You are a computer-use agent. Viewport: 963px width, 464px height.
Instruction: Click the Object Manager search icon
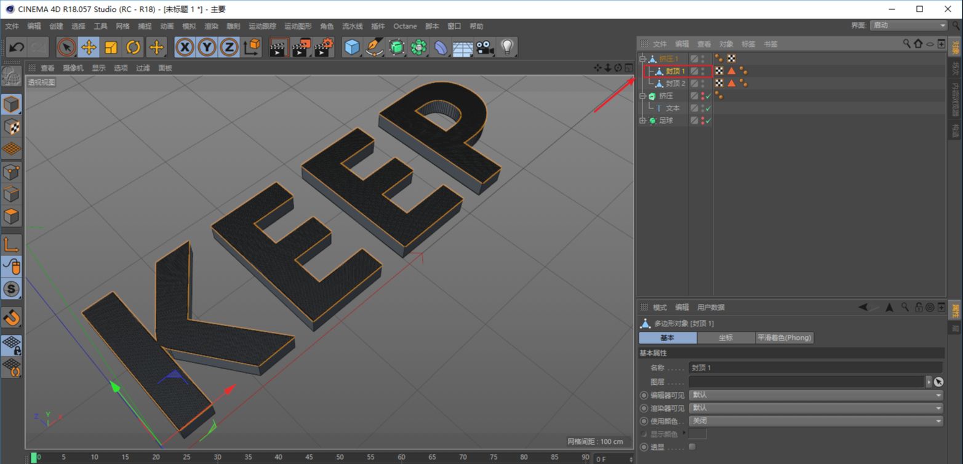pos(906,44)
